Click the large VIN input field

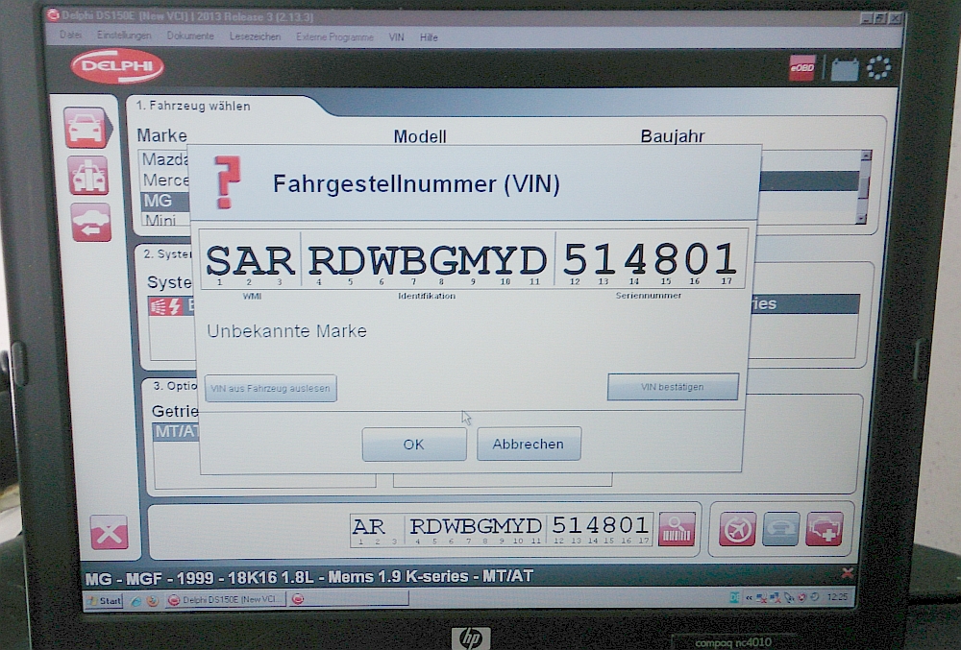coord(472,259)
